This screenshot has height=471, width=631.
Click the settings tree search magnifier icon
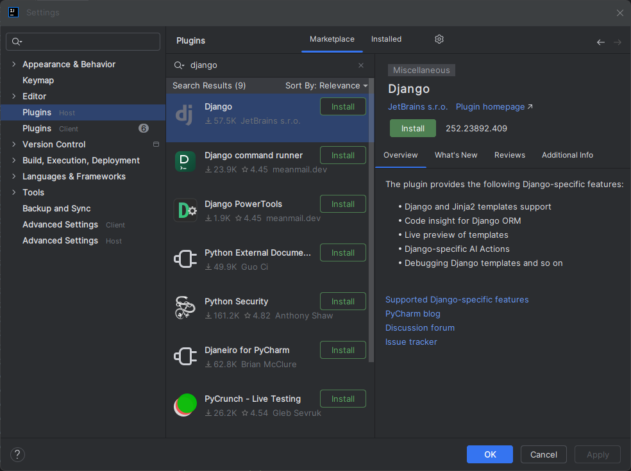[17, 42]
